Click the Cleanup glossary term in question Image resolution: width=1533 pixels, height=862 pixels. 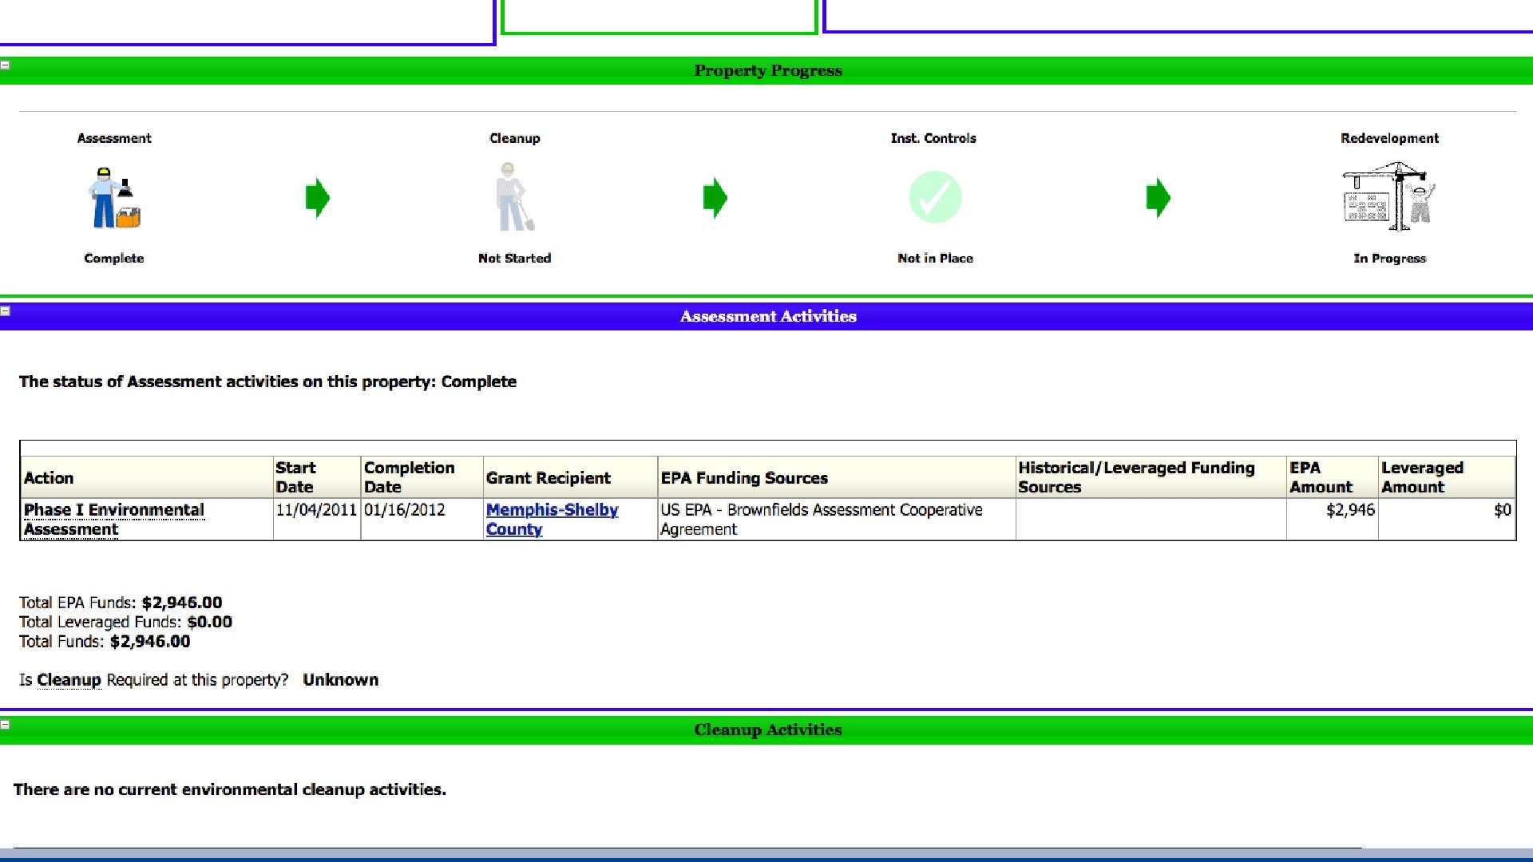coord(69,680)
